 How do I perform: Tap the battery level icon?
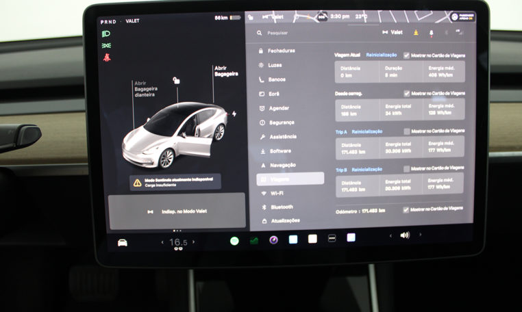pyautogui.click(x=236, y=17)
